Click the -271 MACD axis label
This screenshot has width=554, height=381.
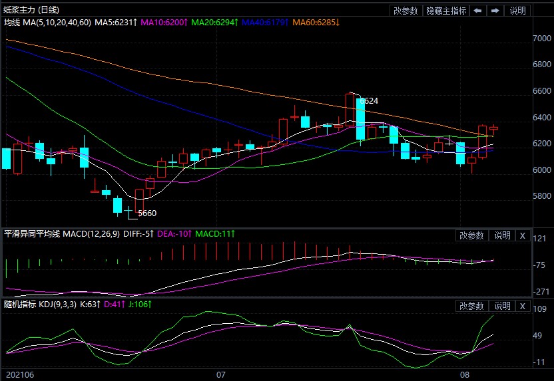click(x=541, y=292)
